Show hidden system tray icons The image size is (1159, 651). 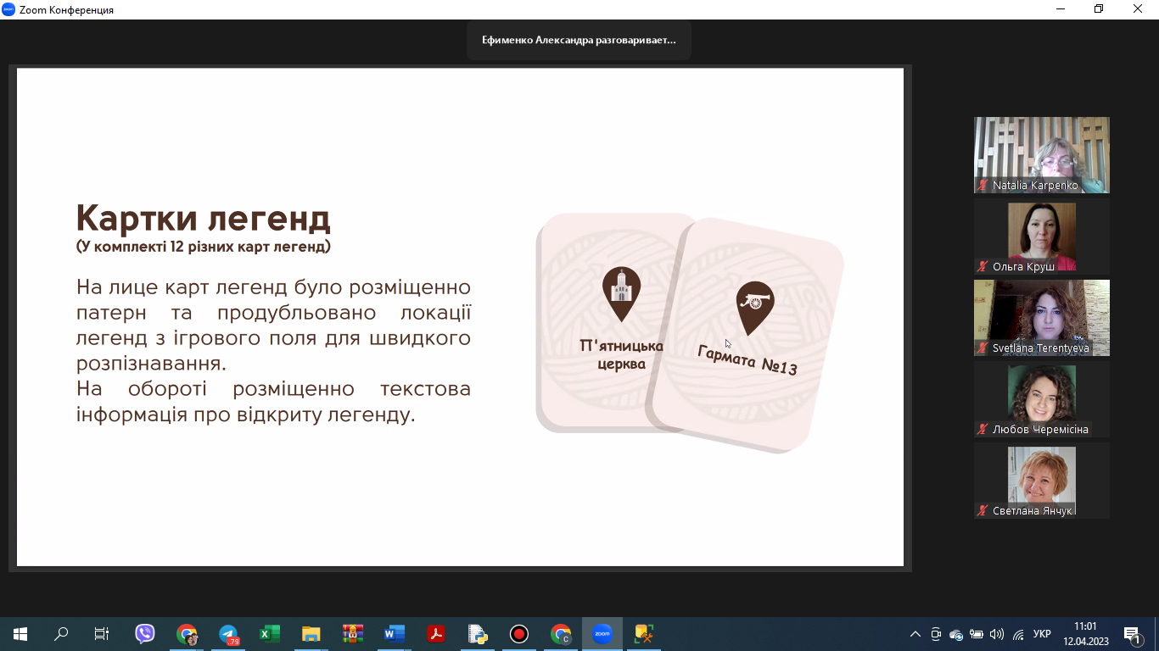point(915,634)
